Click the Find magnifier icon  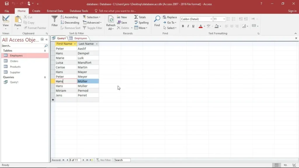(x=157, y=20)
